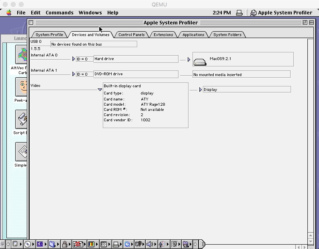The height and width of the screenshot is (249, 319).
Task: Open the CD Control Strip module
Action: (29, 244)
